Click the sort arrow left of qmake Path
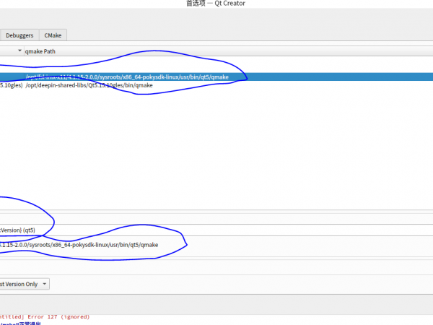The image size is (433, 325). (x=19, y=51)
